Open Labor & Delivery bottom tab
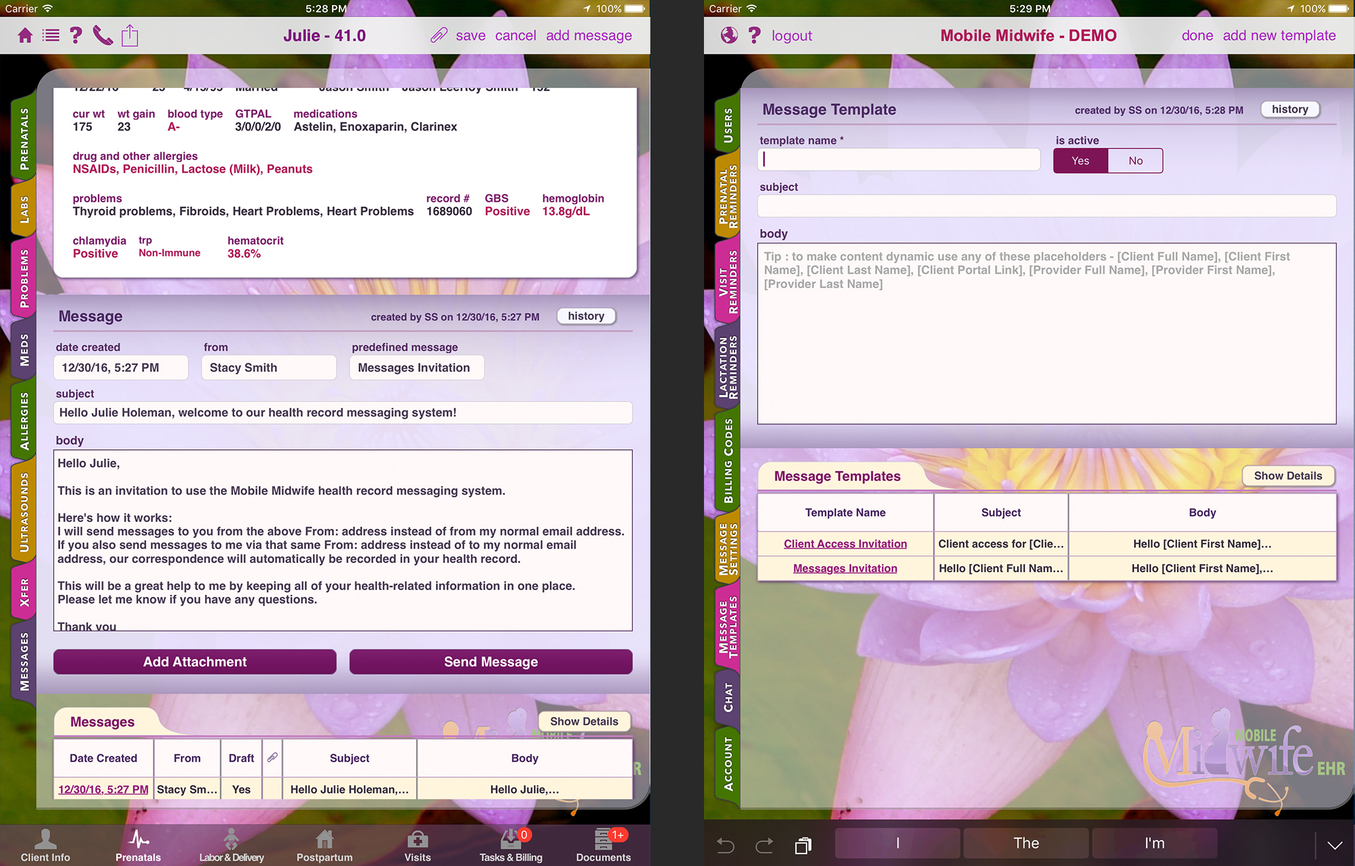Image resolution: width=1355 pixels, height=866 pixels. 232,845
